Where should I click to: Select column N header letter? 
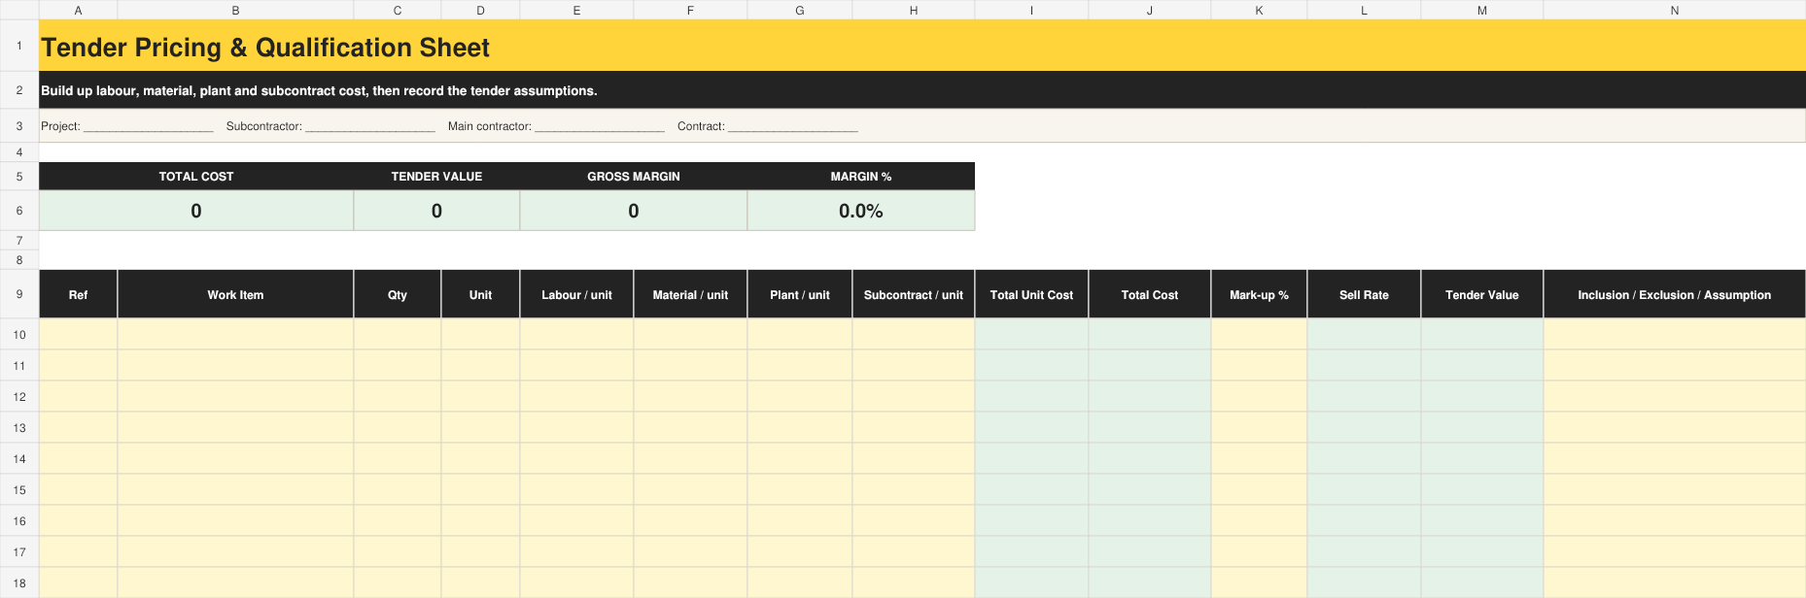click(x=1675, y=10)
